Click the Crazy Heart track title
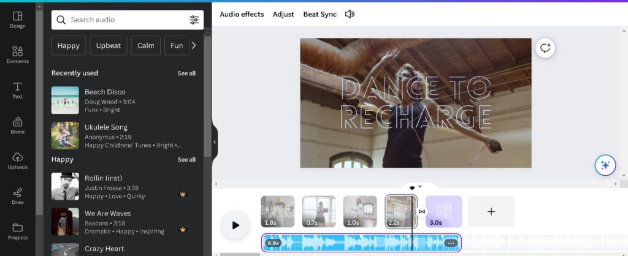 tap(104, 249)
